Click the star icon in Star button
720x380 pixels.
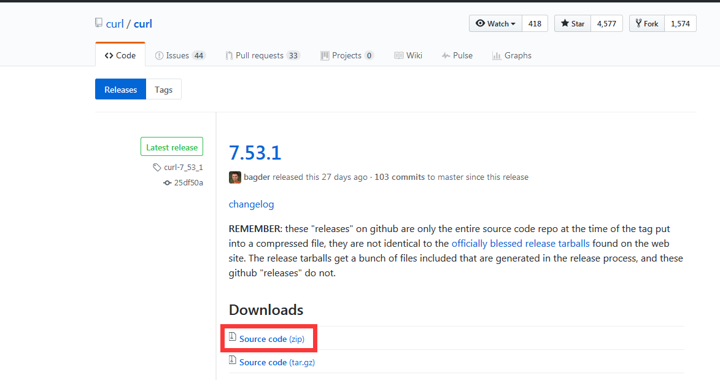pyautogui.click(x=565, y=23)
